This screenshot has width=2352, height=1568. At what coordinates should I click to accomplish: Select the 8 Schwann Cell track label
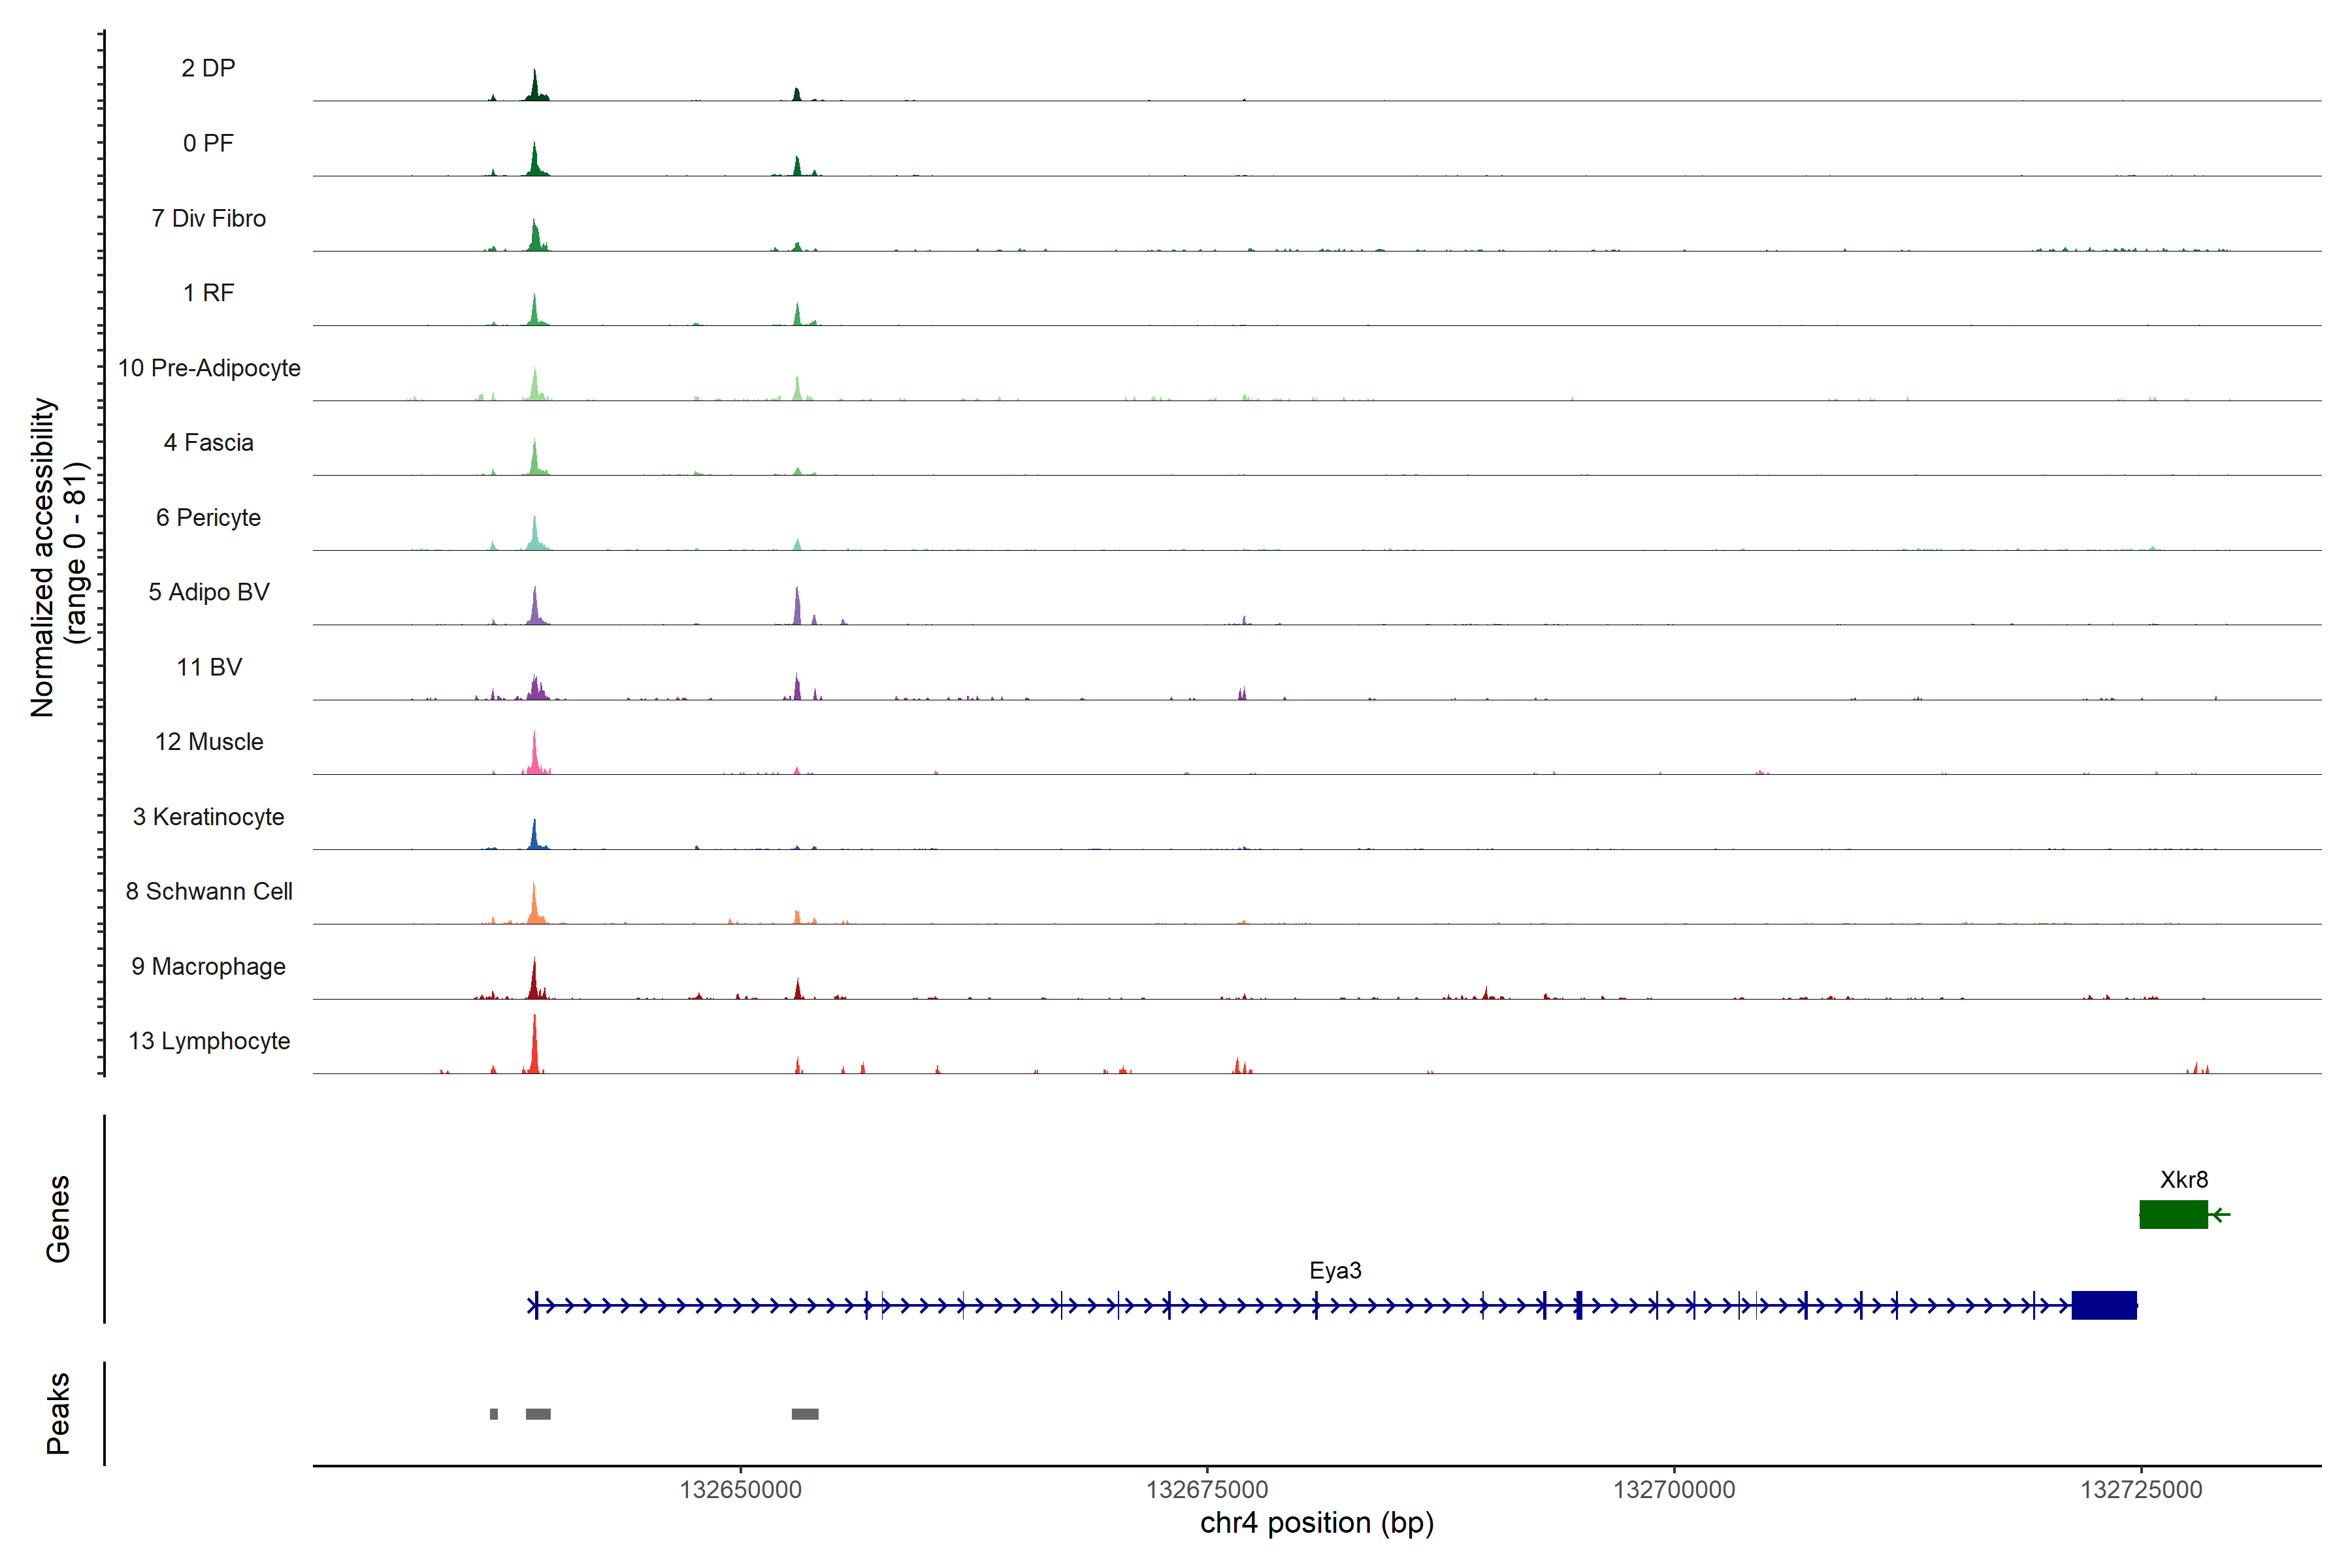tap(208, 891)
